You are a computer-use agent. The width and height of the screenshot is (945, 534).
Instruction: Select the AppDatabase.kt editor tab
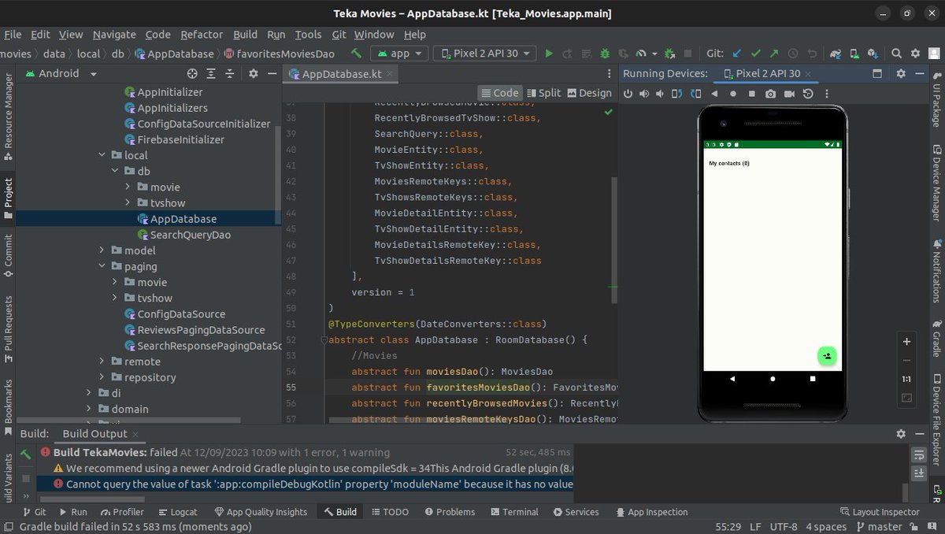click(x=342, y=73)
